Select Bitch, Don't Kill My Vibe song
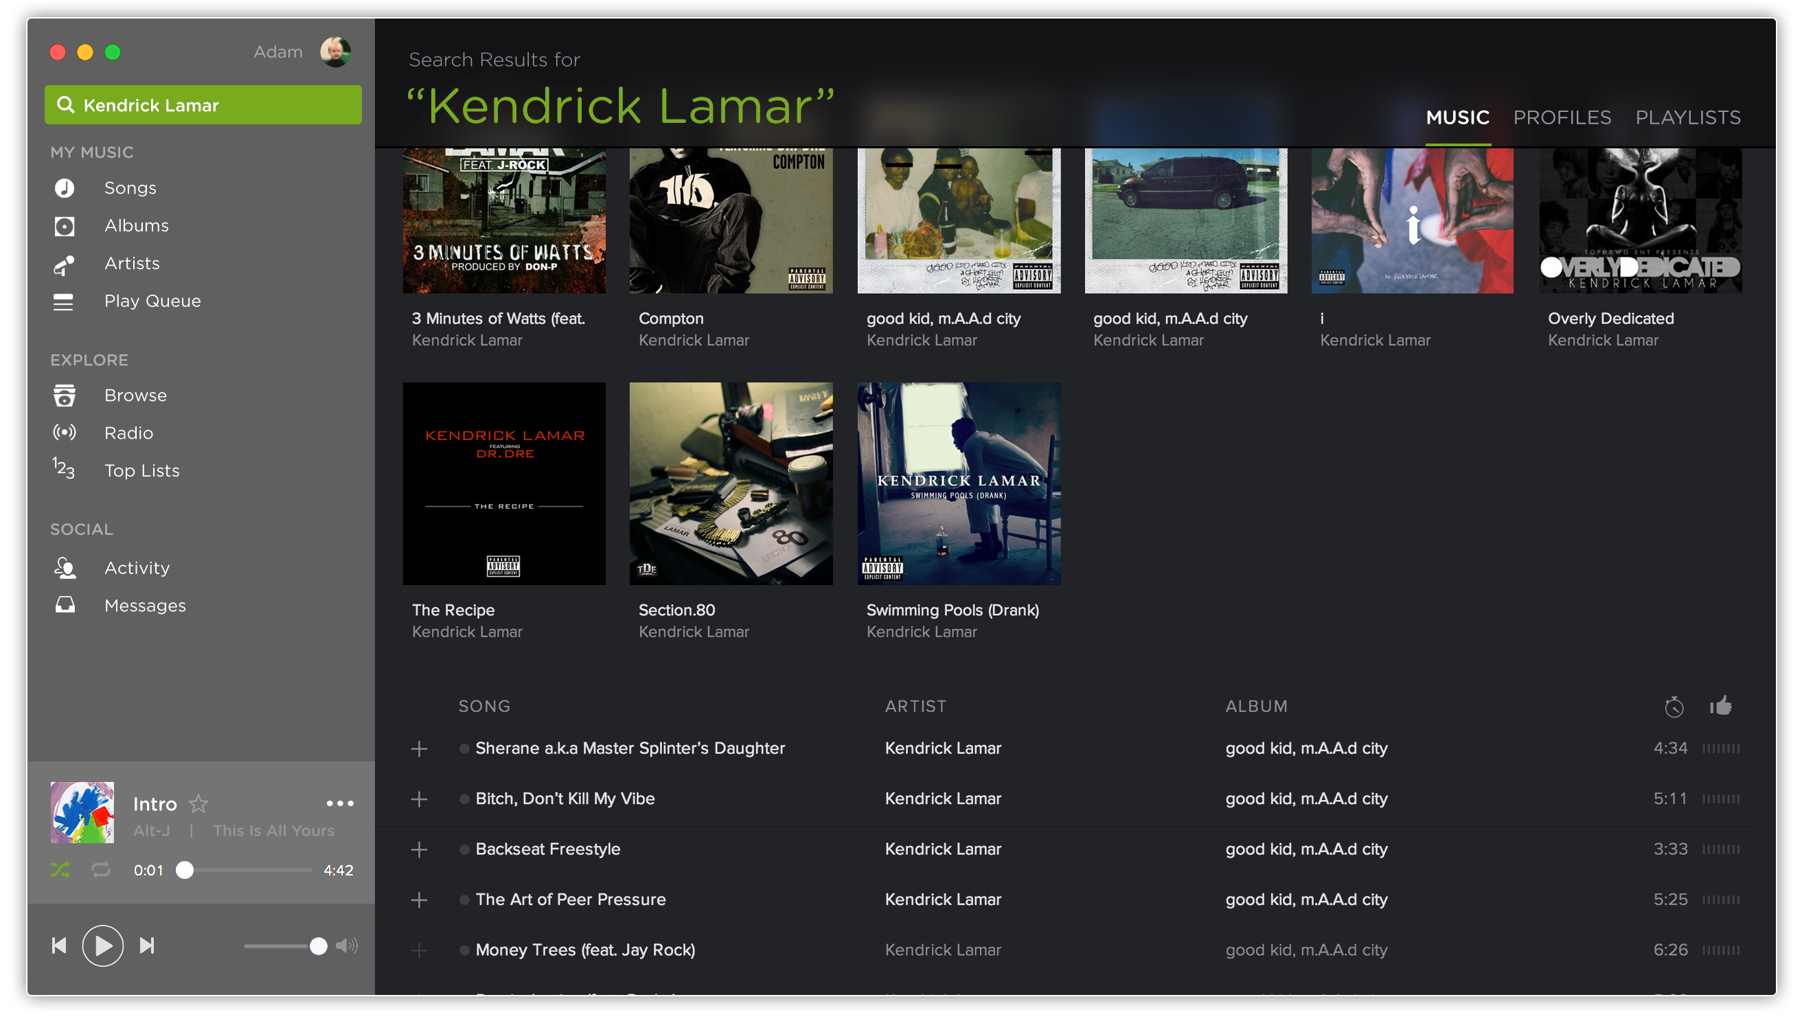1802x1019 pixels. pos(564,799)
